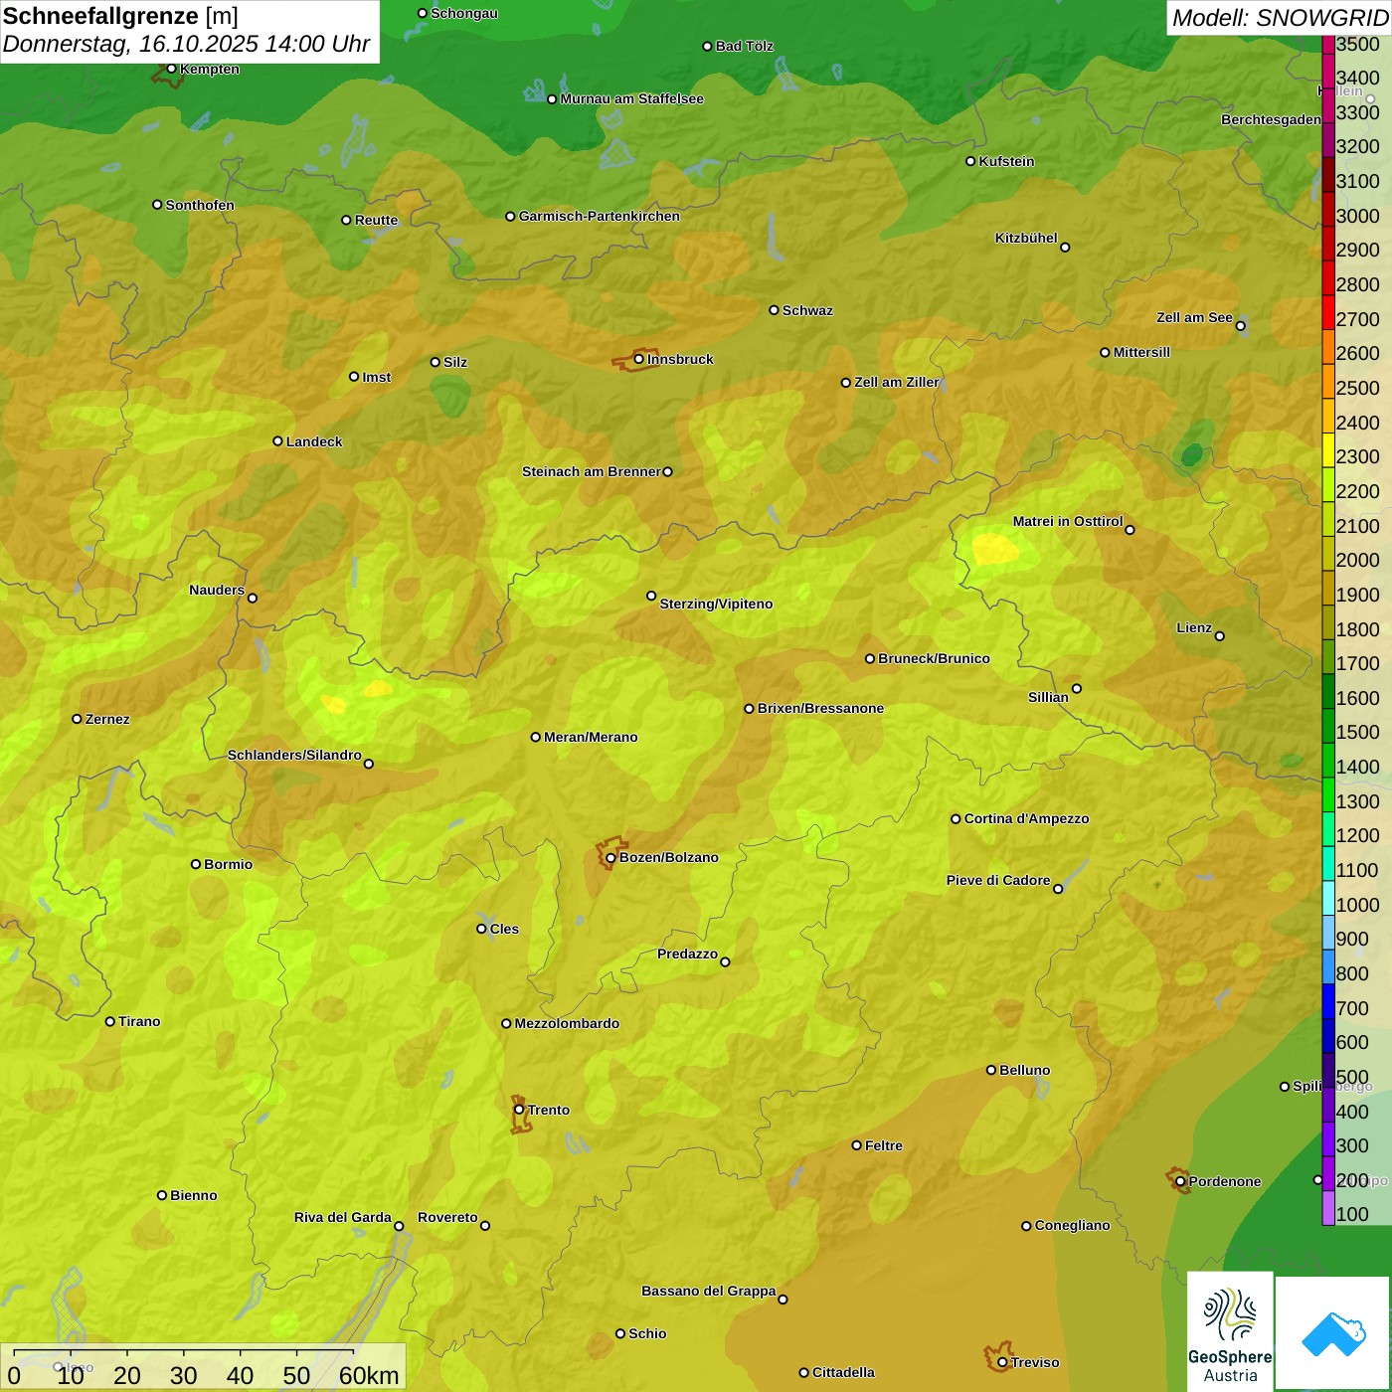
Task: Select the green 1500 legend swatch
Action: 1328,725
